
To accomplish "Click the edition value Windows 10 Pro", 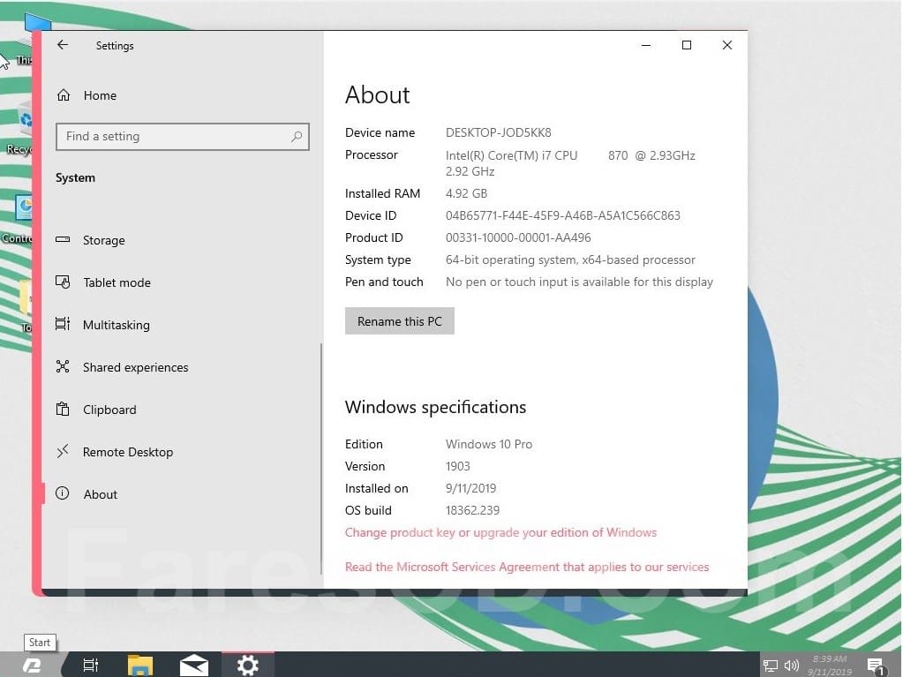I will tap(489, 445).
